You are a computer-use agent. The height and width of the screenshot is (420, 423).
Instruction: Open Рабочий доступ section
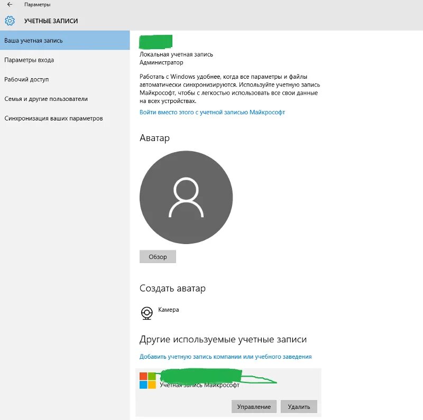point(65,79)
